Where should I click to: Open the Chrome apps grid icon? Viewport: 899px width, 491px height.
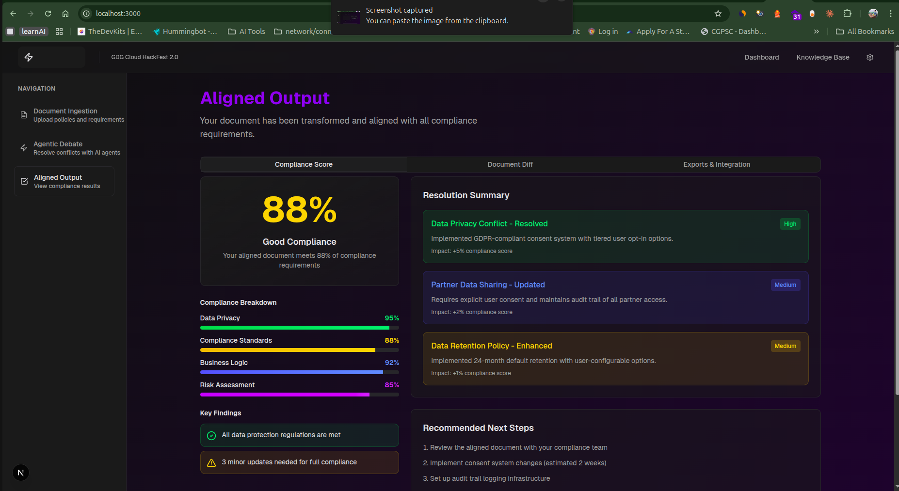pos(59,32)
